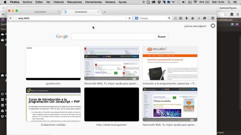Image resolution: width=241 pixels, height=135 pixels.
Task: Click the Google search input field
Action: [113, 37]
